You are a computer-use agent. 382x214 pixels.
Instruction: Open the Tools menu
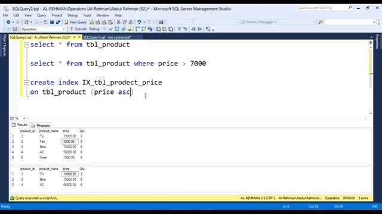point(87,15)
